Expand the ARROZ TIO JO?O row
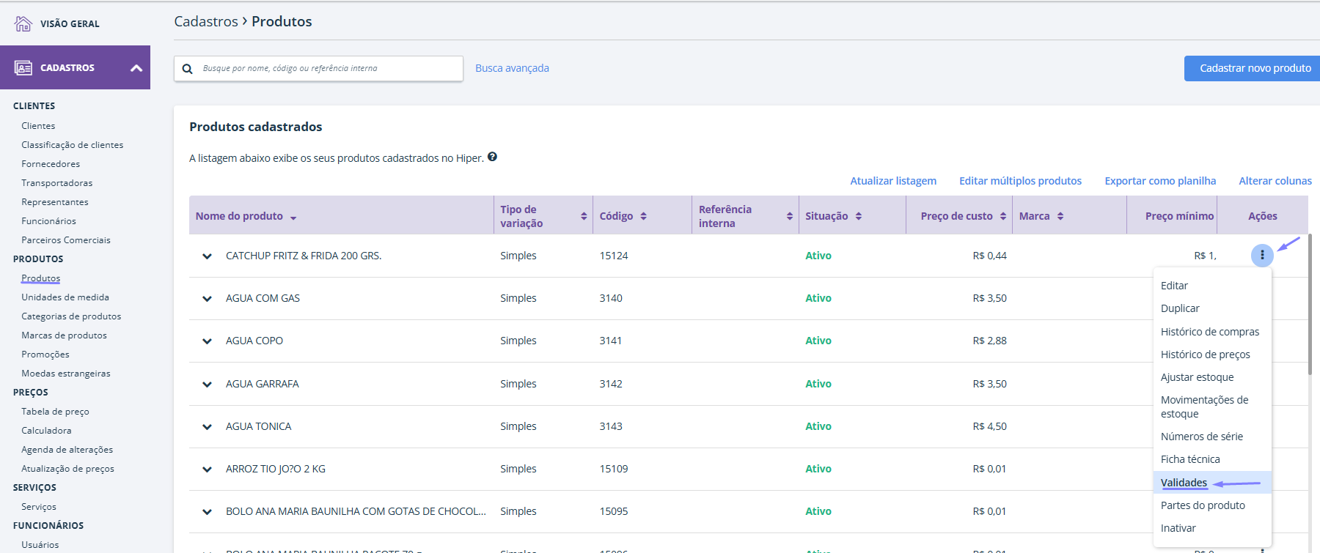Viewport: 1320px width, 553px height. click(208, 470)
